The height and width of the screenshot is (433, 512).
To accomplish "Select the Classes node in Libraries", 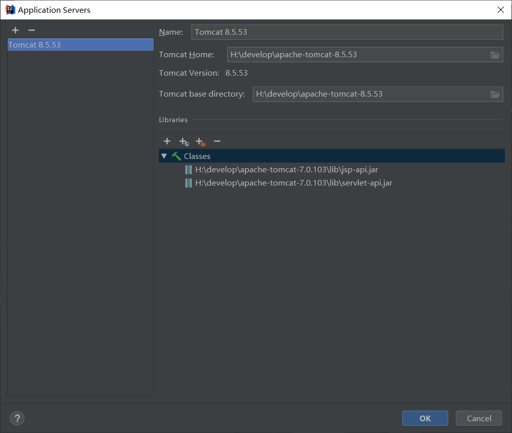I will (x=332, y=156).
